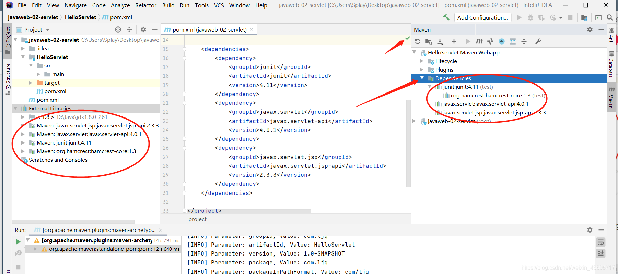618x274 pixels.
Task: Click Download Sources and Documentation icon
Action: coord(440,41)
